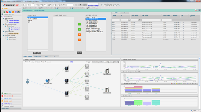Select the upper right gray server node in topology

click(107, 71)
